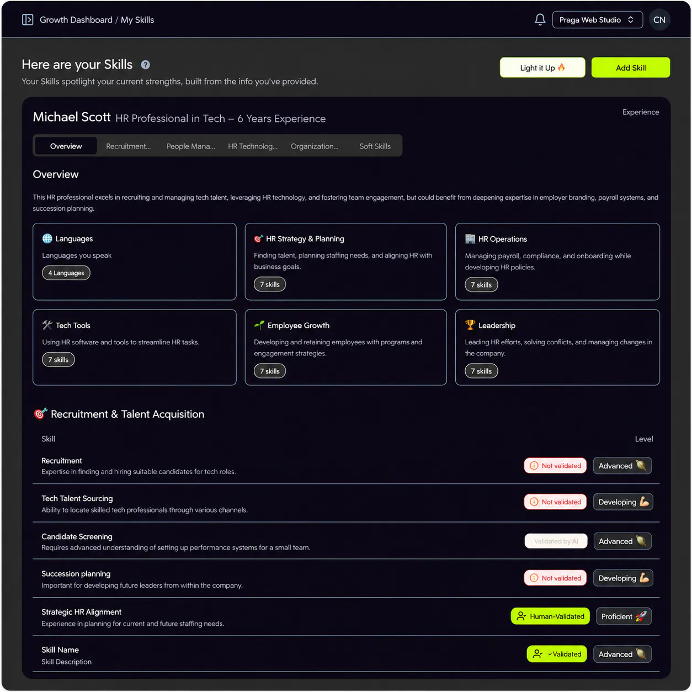Switch to the Organization... tab
Viewport: 692px width, 692px height.
coord(315,146)
